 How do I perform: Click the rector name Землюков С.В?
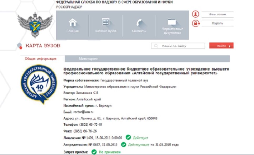tap(87, 93)
